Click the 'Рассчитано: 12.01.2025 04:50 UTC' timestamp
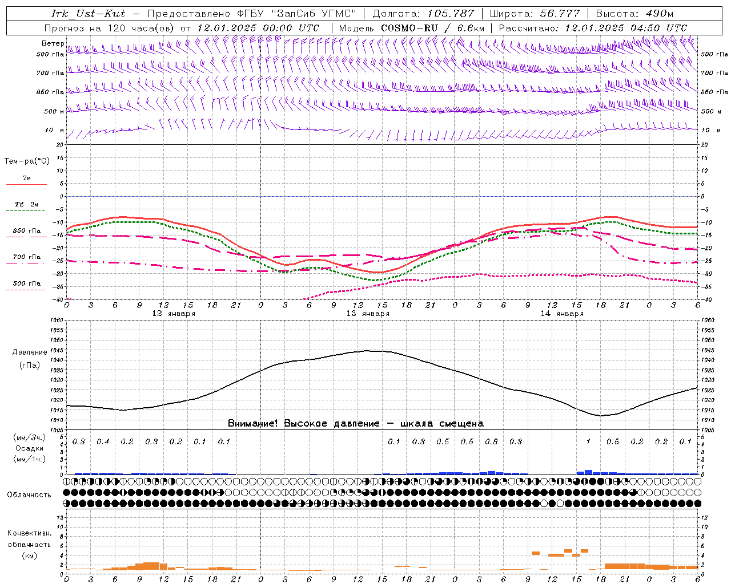This screenshot has width=731, height=584. (x=593, y=28)
